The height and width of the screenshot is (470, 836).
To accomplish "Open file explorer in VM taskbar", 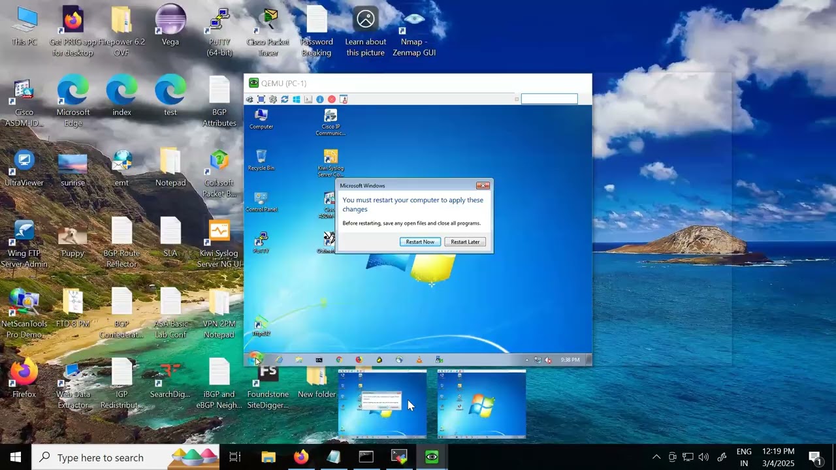I will [299, 360].
